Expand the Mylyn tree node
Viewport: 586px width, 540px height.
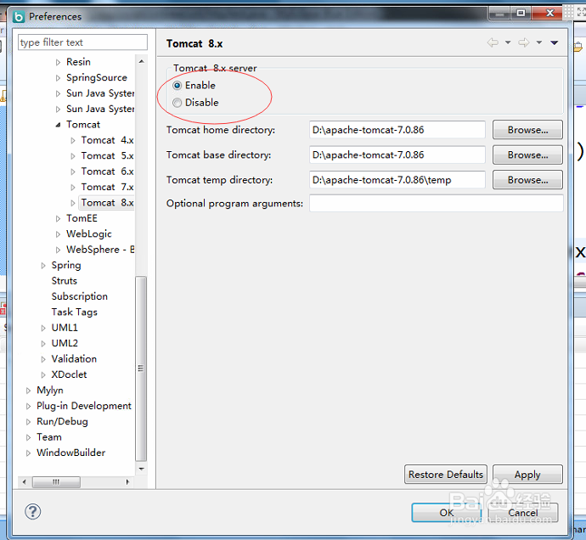(28, 391)
